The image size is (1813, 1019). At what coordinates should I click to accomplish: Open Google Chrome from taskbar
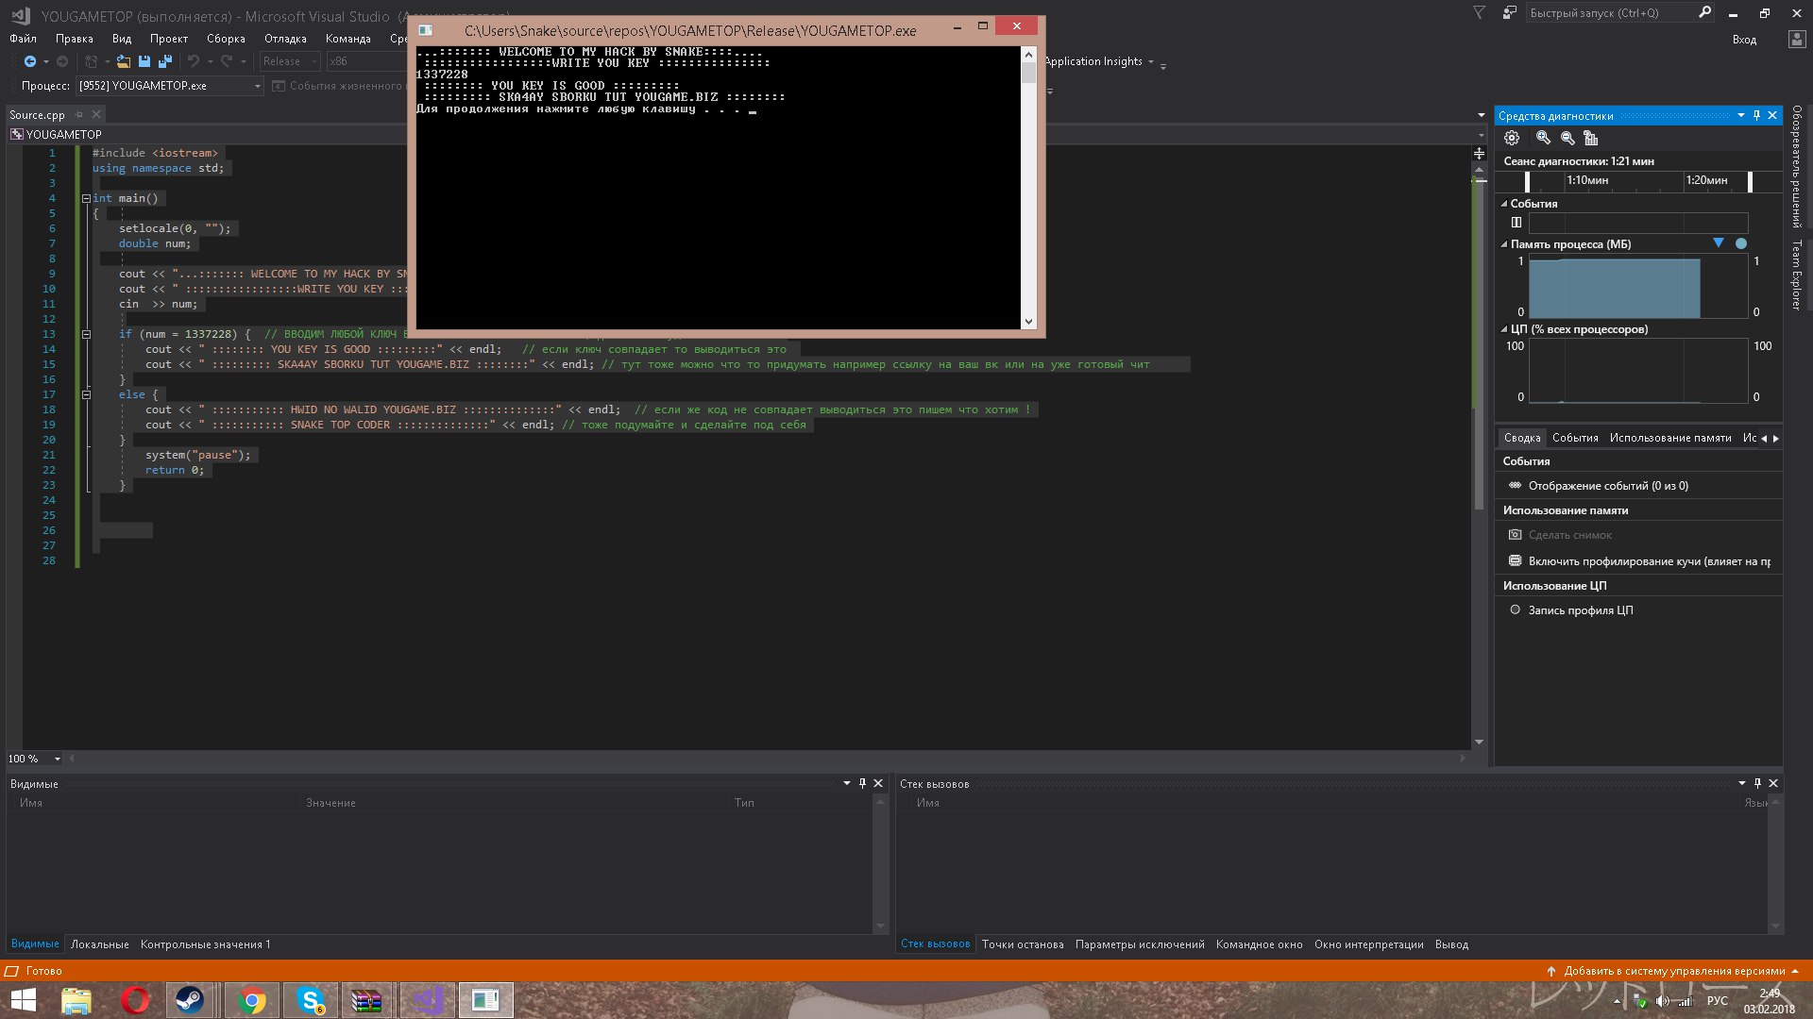coord(251,1000)
